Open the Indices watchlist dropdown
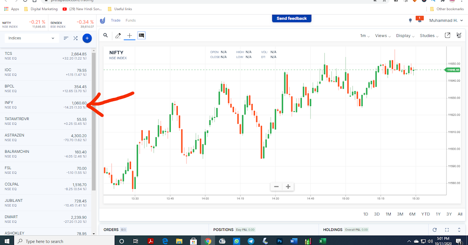 [x=30, y=38]
